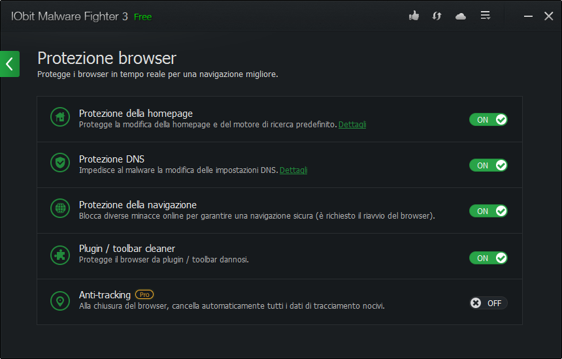562x359 pixels.
Task: Click the homepage protection house icon
Action: point(60,117)
